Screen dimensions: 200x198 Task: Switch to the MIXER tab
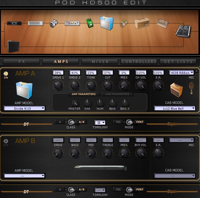click(100, 62)
